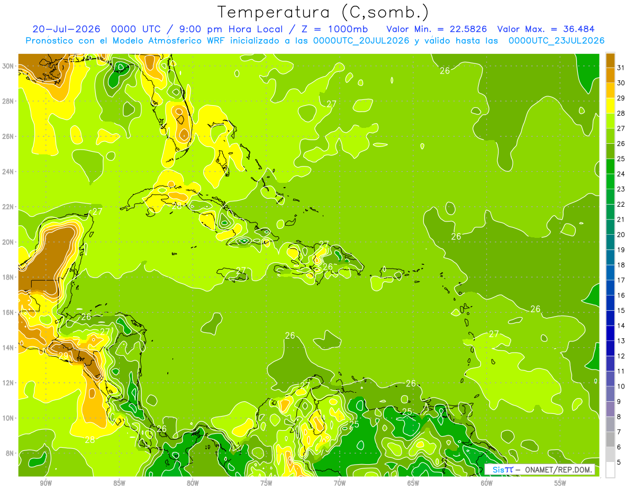Click the 80W longitude axis label
The width and height of the screenshot is (635, 490).
click(193, 484)
